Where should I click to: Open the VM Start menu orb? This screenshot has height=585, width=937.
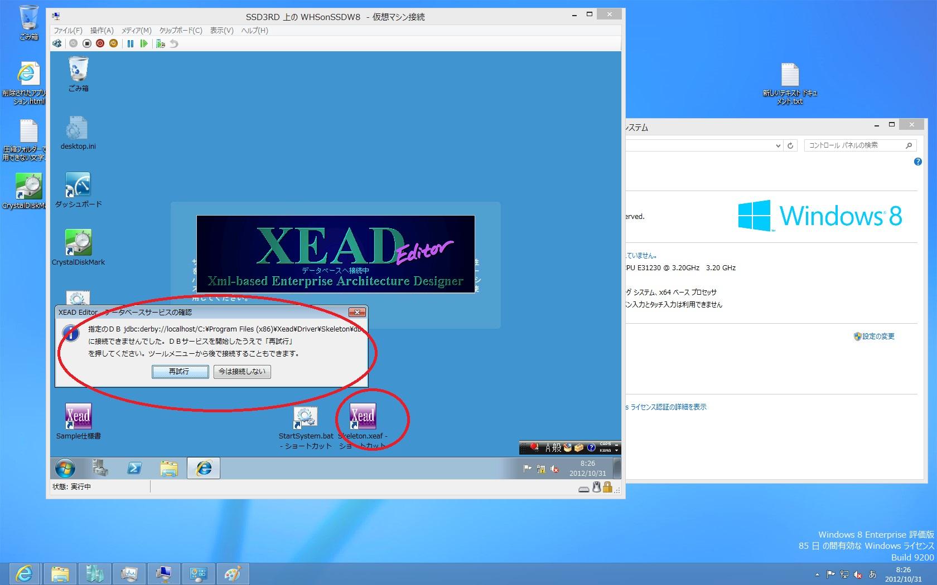65,469
